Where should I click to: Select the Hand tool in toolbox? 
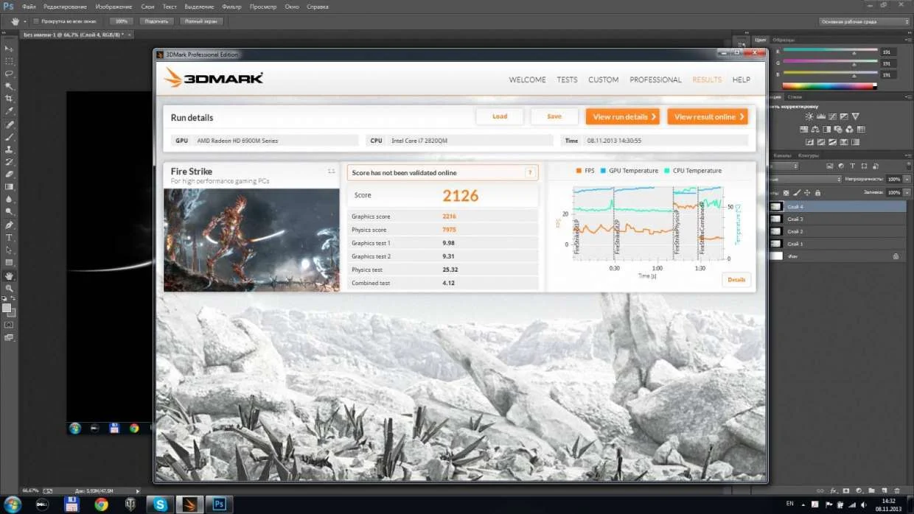click(x=10, y=276)
